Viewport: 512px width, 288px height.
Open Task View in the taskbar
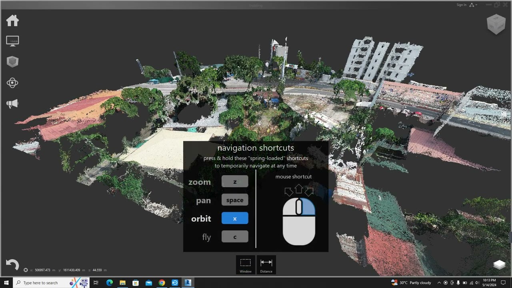tap(96, 283)
